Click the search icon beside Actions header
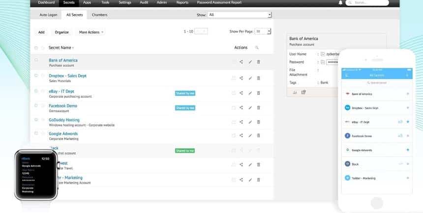The width and height of the screenshot is (423, 213). pyautogui.click(x=257, y=48)
